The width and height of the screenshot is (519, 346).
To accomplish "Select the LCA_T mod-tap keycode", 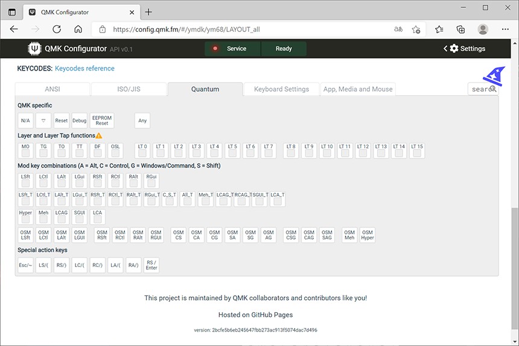I will point(278,199).
